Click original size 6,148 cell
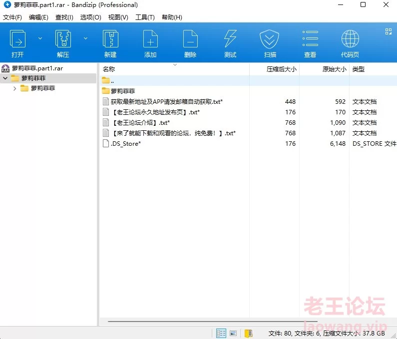The image size is (397, 339). point(338,144)
